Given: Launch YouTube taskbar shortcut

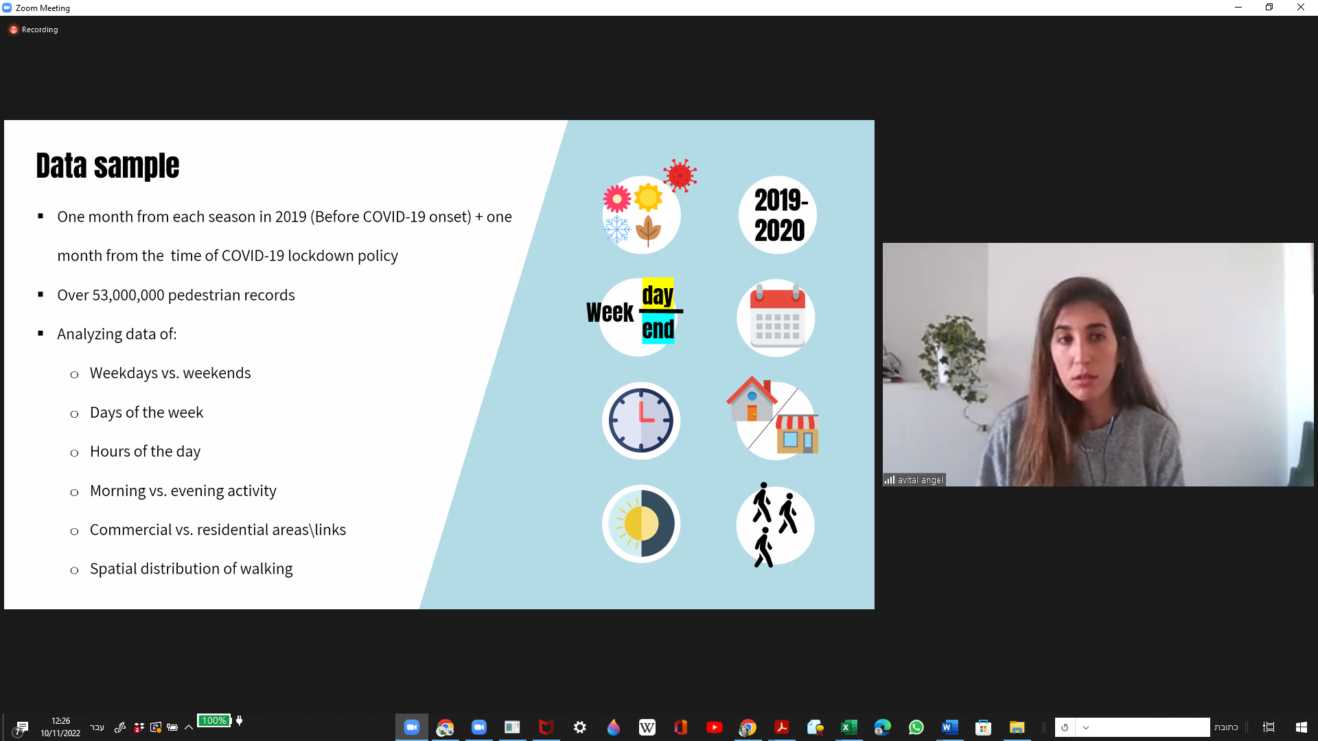Looking at the screenshot, I should pyautogui.click(x=714, y=727).
